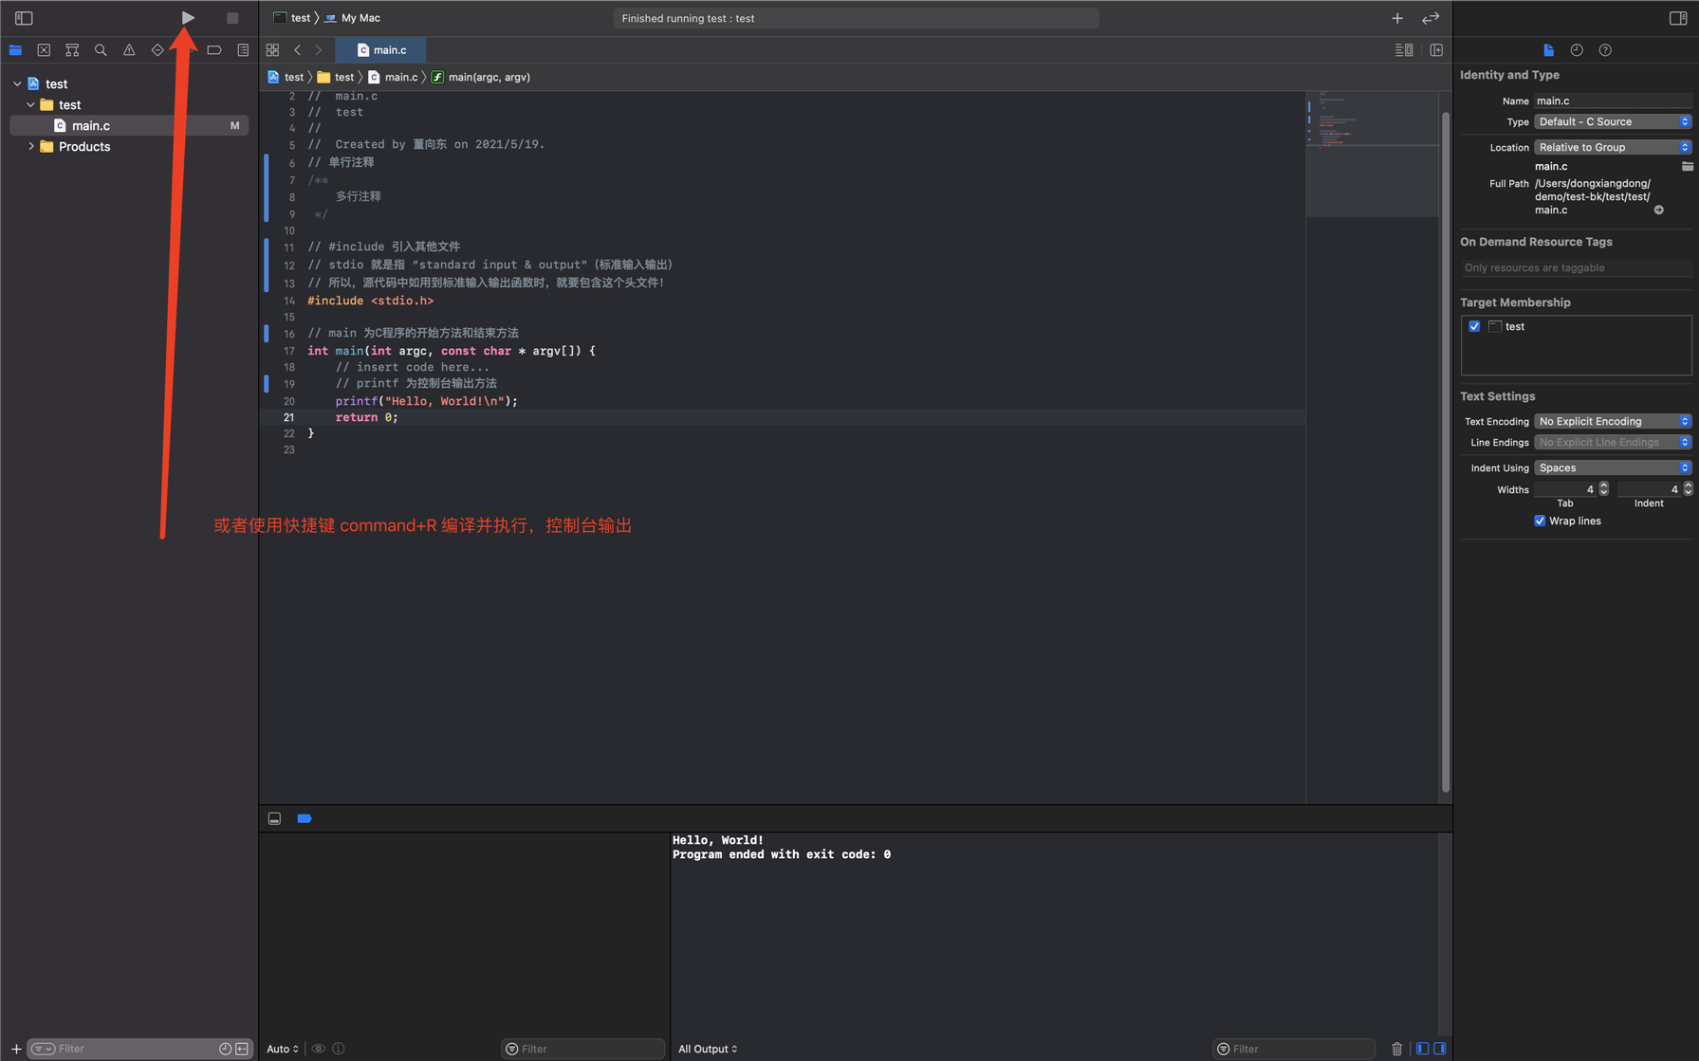Select the main.c editor tab

[381, 50]
